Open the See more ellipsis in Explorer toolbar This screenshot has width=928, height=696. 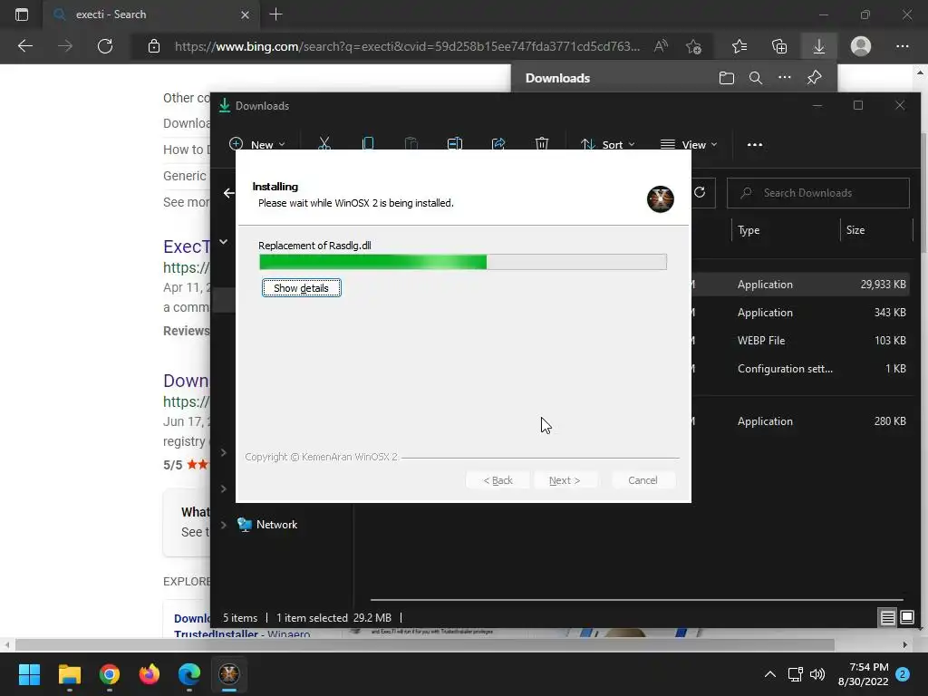click(x=755, y=144)
